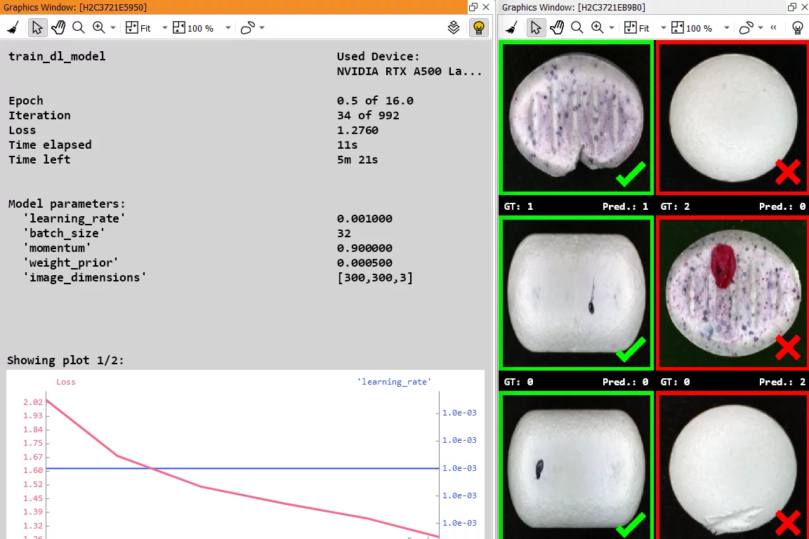Toggle the light bulb in right window

click(x=797, y=28)
